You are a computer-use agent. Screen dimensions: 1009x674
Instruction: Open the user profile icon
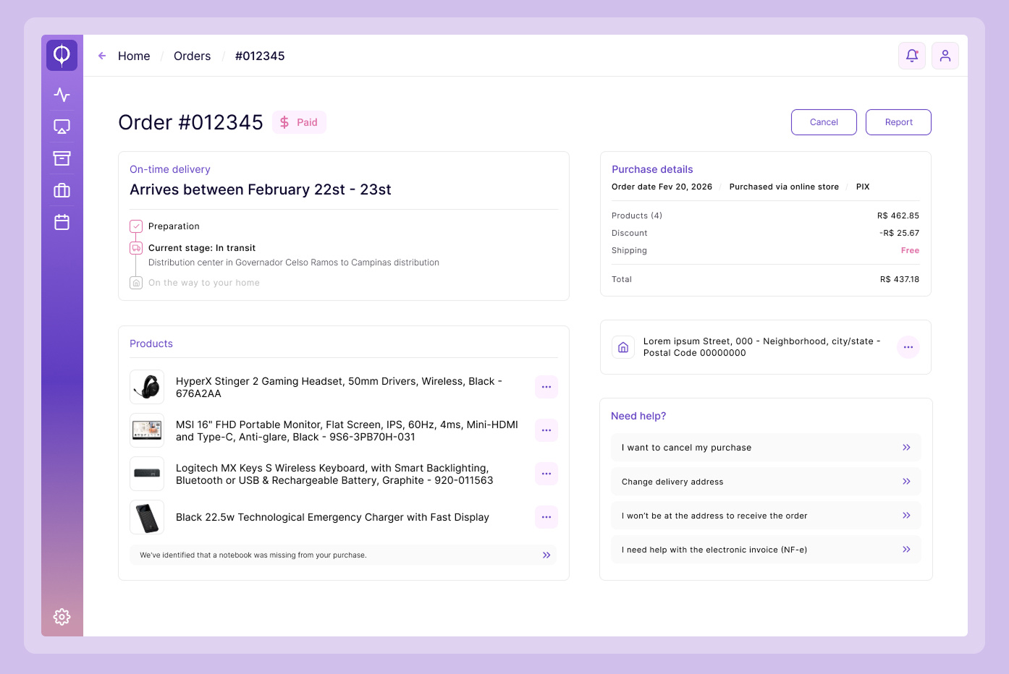tap(945, 56)
